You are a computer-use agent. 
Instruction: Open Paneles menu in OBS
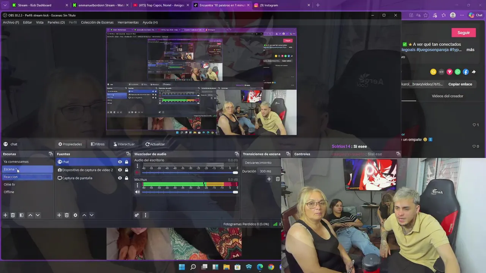click(56, 22)
